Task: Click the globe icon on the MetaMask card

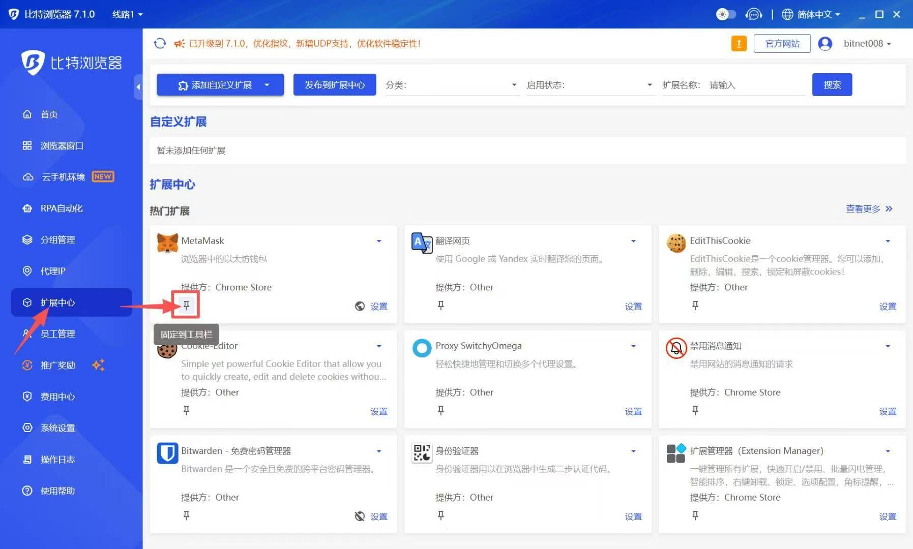Action: coord(360,306)
